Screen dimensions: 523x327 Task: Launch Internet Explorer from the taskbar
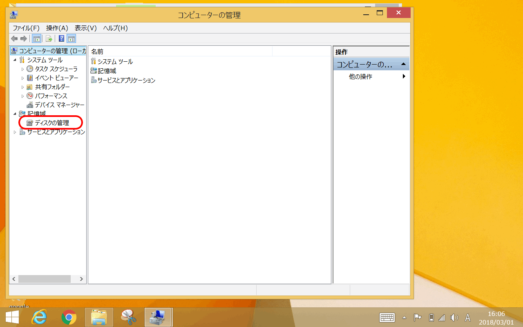click(x=40, y=317)
